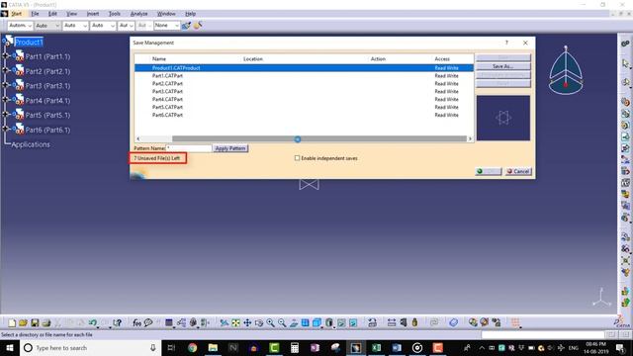The height and width of the screenshot is (356, 633).
Task: Click the Help question mark of Save Management dialog
Action: (x=506, y=43)
